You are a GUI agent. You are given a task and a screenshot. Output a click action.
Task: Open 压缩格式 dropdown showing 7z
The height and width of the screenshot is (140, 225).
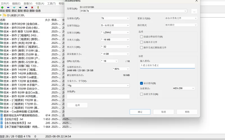coord(115,18)
